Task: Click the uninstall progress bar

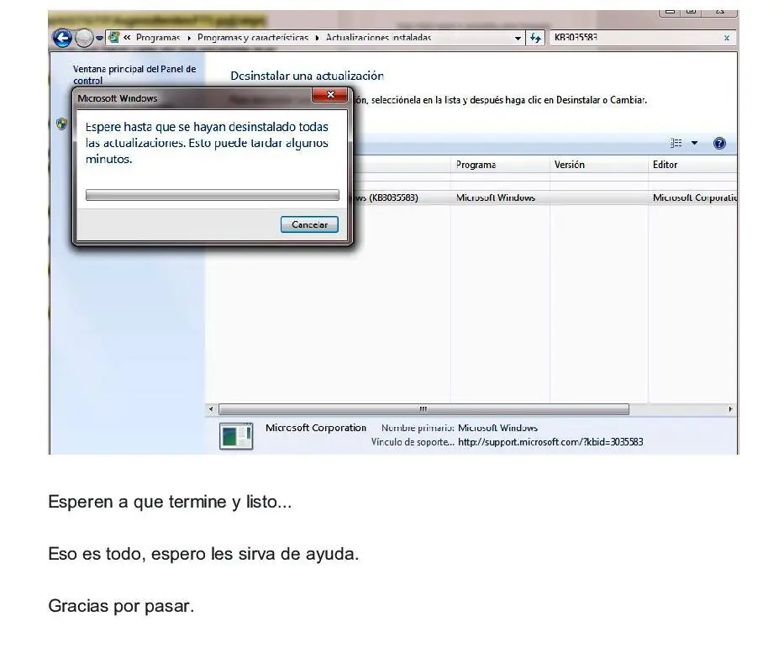Action: (x=212, y=195)
